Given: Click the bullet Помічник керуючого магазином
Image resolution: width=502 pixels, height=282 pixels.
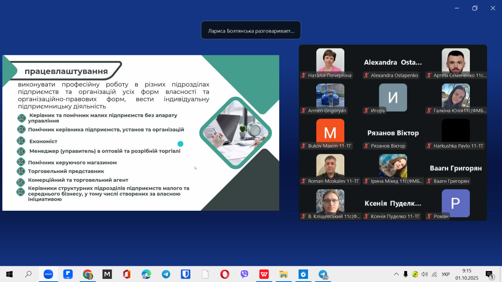Looking at the screenshot, I should click(x=72, y=163).
